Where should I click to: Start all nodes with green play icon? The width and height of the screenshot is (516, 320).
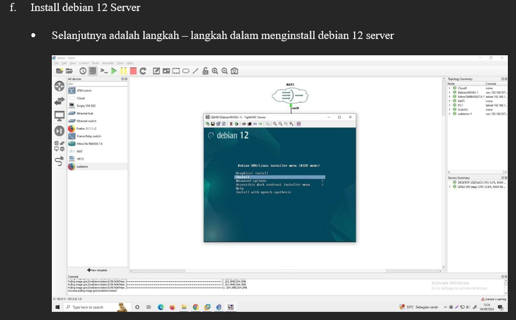pos(114,71)
